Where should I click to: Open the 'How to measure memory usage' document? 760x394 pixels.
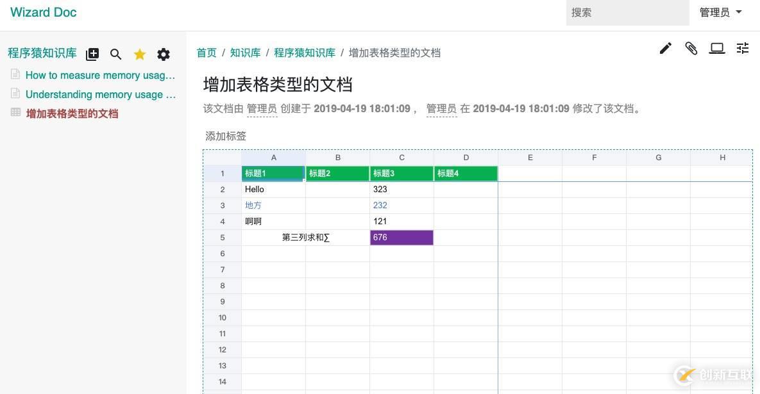100,75
